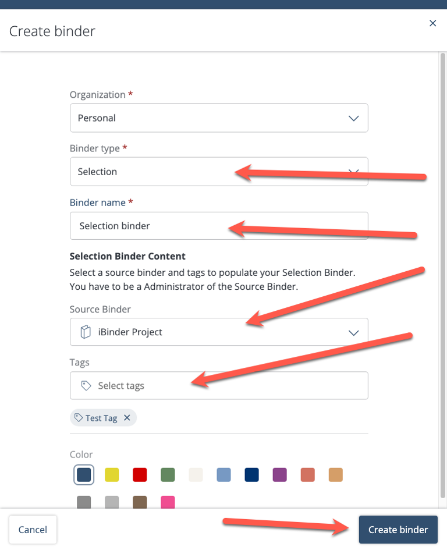Close the Create binder dialog
The image size is (447, 550).
tap(432, 23)
